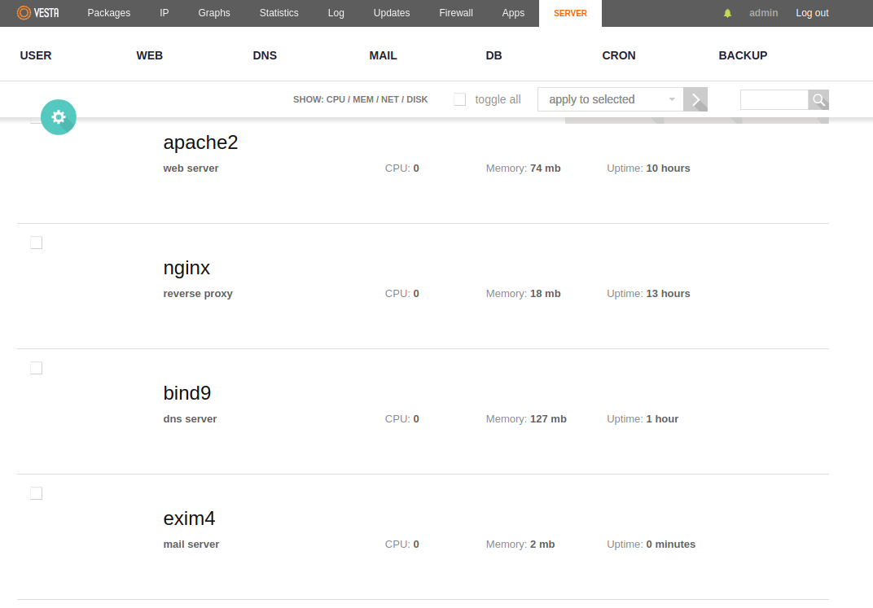Focus the search input field

(x=774, y=100)
